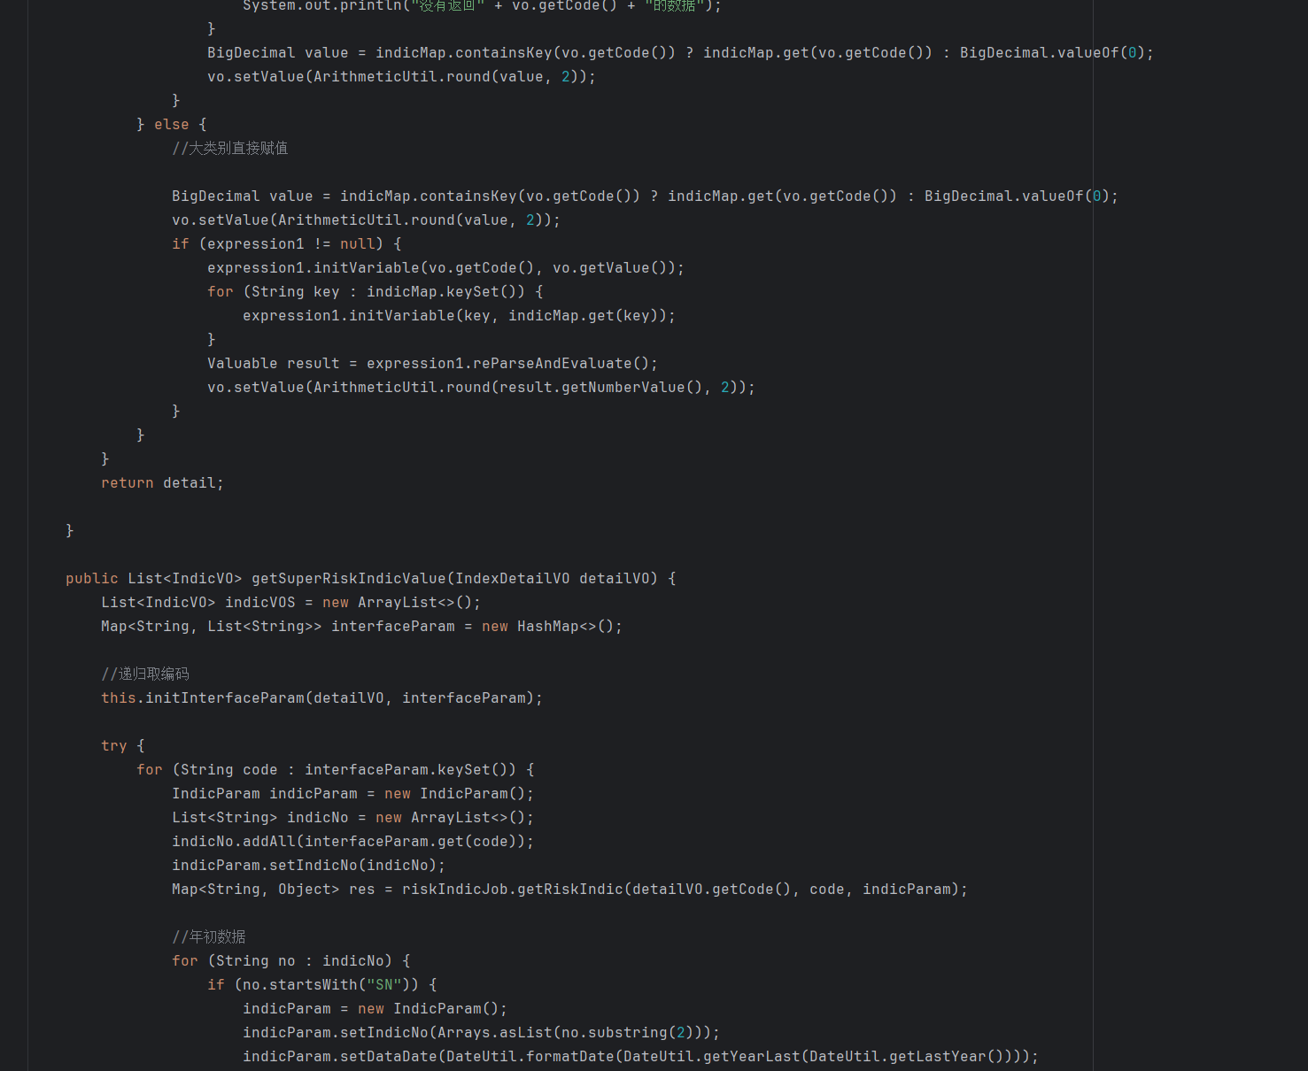The image size is (1308, 1071).
Task: Click 'DateUtil.getYearLast' in setDataDate line
Action: click(712, 1057)
